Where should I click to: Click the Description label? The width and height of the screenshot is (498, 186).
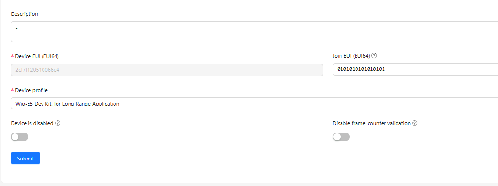coord(25,14)
